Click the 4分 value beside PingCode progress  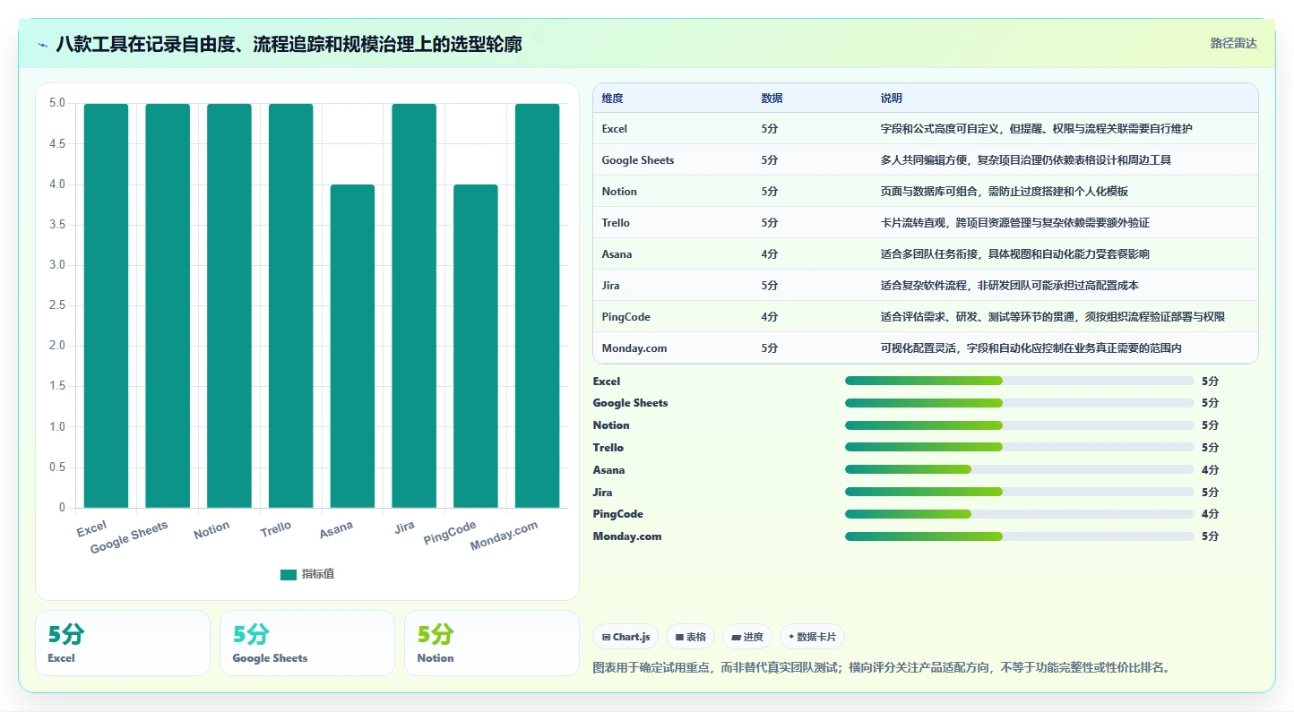tap(1210, 514)
